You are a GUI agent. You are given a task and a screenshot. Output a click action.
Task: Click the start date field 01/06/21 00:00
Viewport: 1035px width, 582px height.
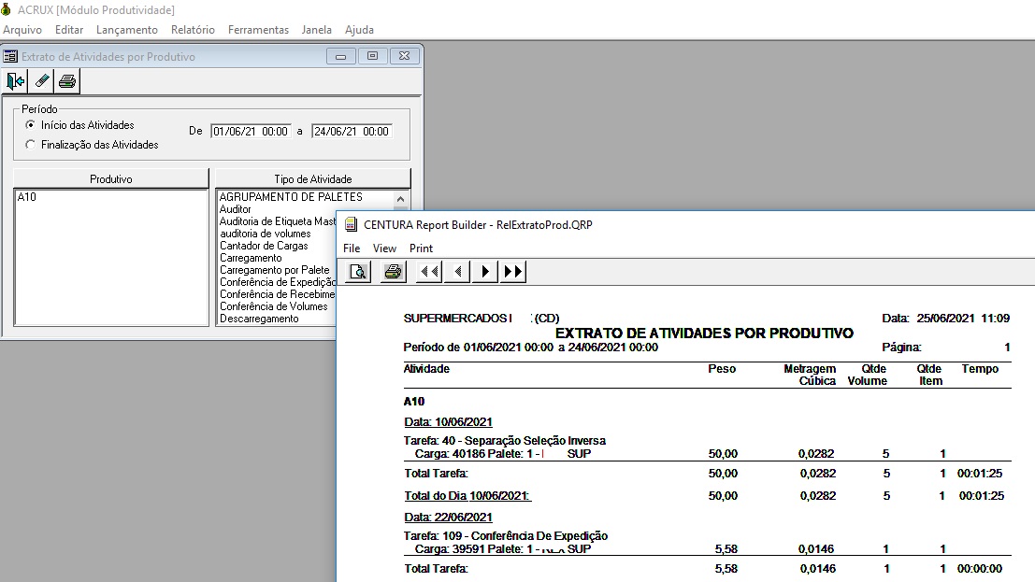click(x=252, y=132)
